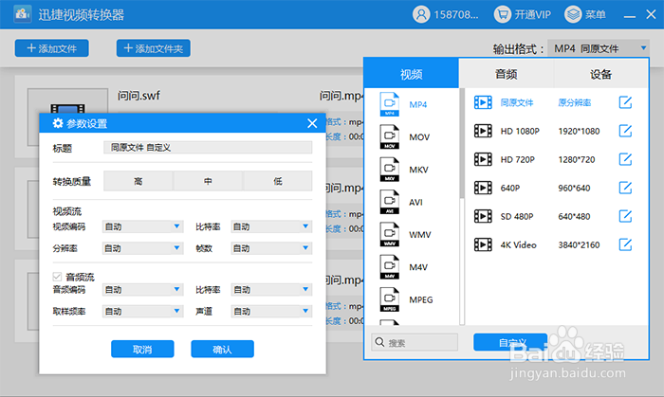Screen dimensions: 664x397
Task: Open the 取样频率 dropdown
Action: [142, 311]
